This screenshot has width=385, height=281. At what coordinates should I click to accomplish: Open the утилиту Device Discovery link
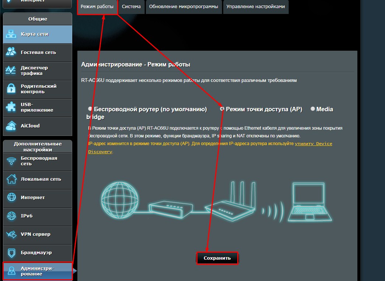[x=313, y=144]
